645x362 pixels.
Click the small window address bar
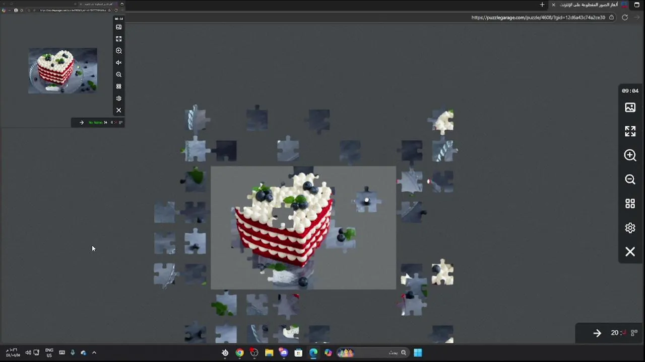(x=73, y=10)
